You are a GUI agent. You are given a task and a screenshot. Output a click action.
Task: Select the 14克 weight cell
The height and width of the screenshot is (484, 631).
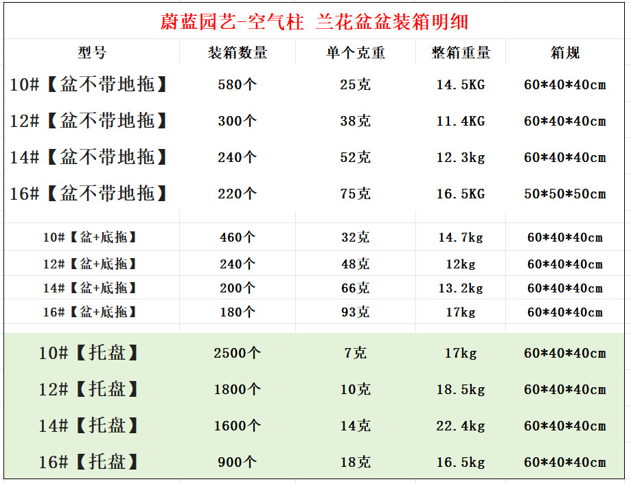pyautogui.click(x=356, y=425)
